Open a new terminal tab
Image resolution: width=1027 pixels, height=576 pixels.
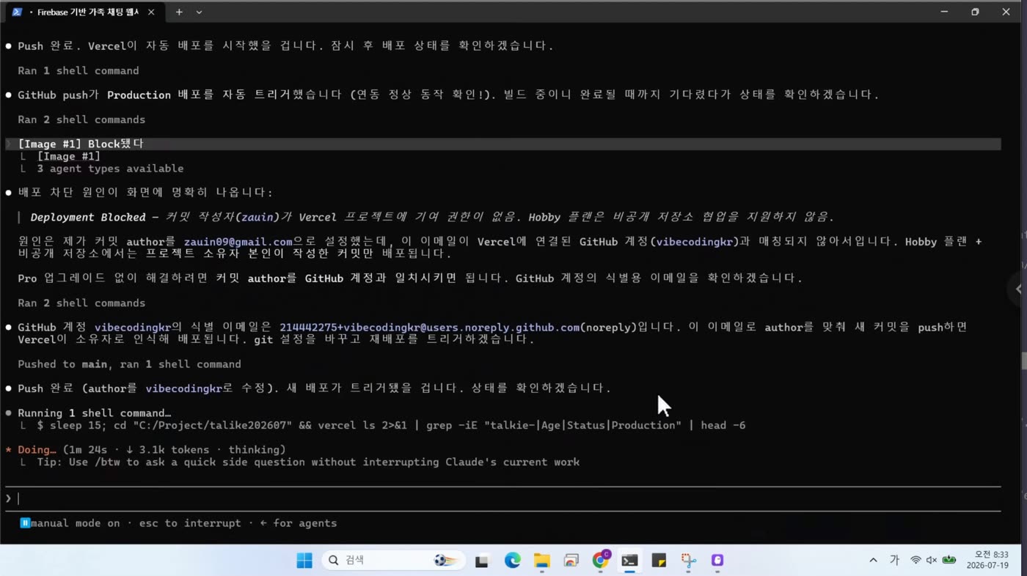click(179, 12)
